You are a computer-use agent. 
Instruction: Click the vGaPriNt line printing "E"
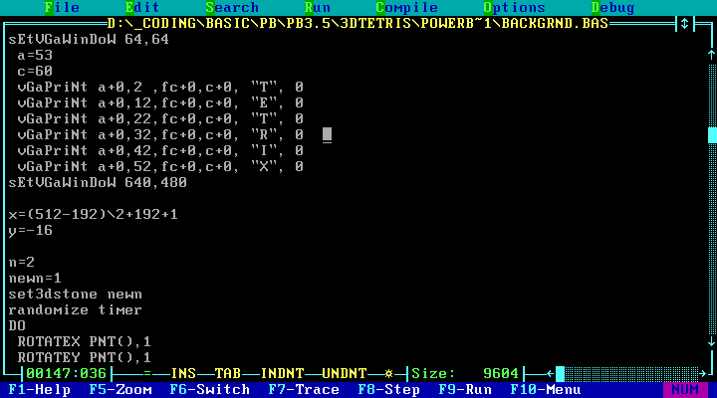tap(160, 103)
